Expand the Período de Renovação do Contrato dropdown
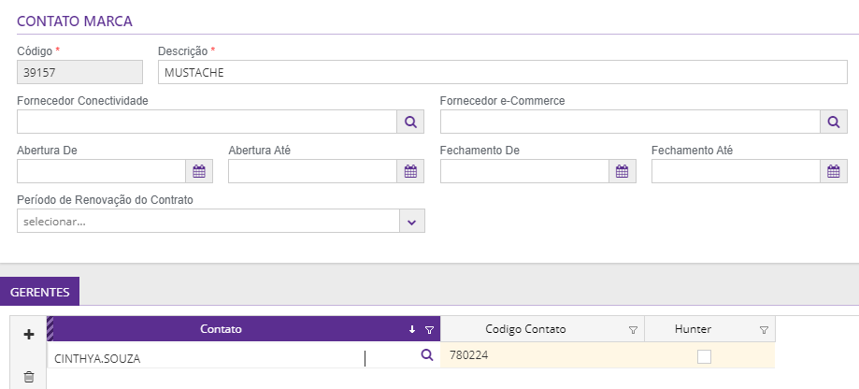This screenshot has width=859, height=389. 411,221
